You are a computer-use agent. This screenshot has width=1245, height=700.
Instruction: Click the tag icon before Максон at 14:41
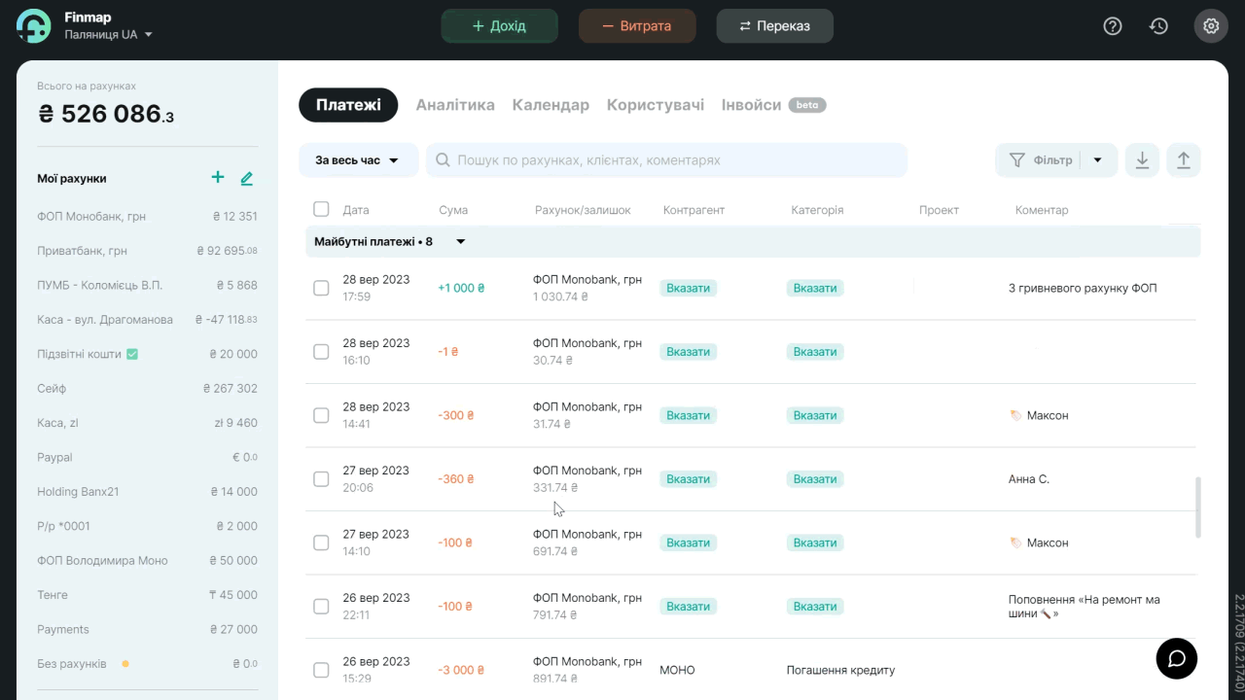(x=1015, y=415)
